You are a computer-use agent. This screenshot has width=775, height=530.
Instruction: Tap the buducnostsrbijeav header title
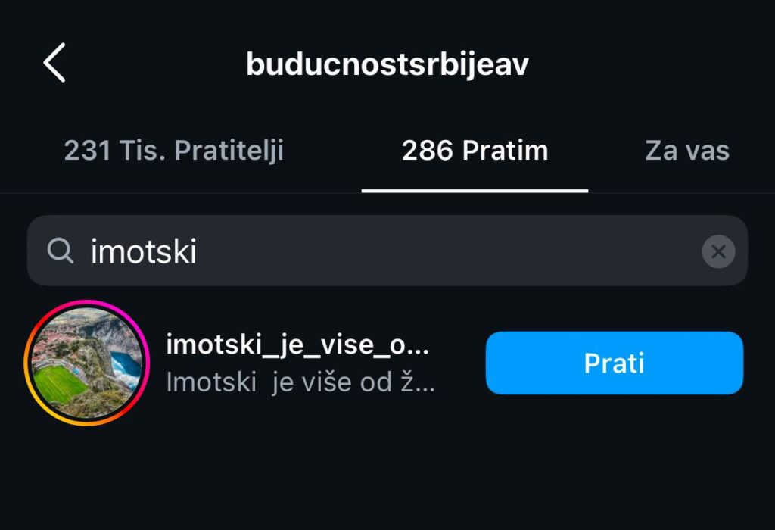coord(387,64)
